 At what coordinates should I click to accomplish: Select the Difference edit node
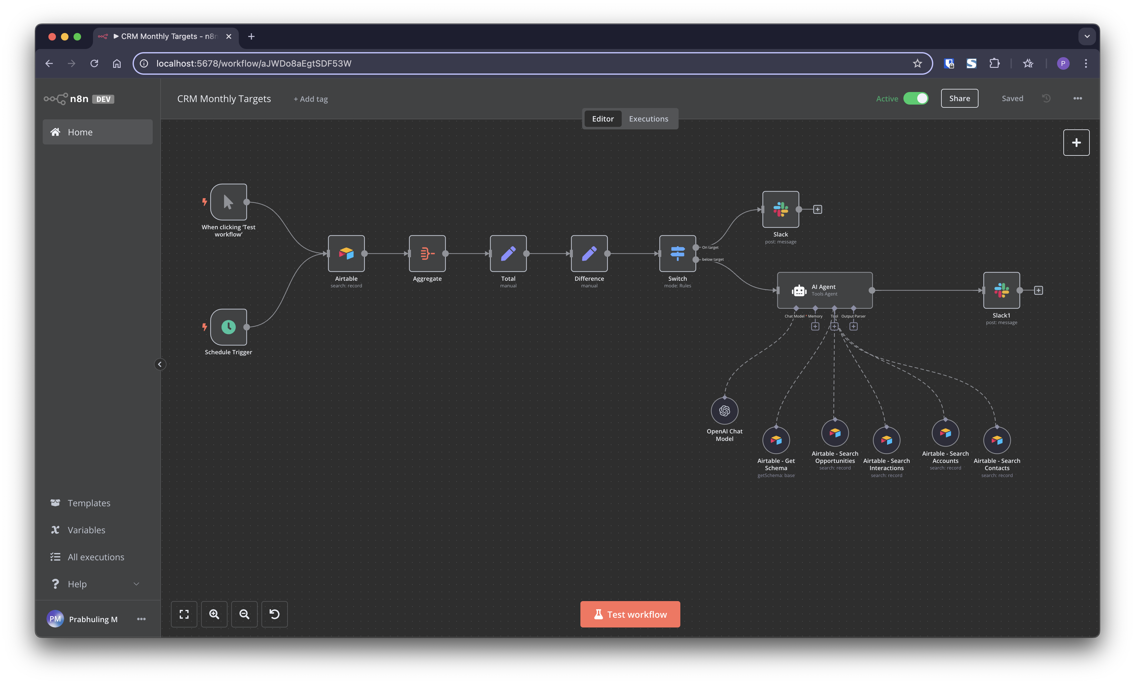(x=589, y=253)
